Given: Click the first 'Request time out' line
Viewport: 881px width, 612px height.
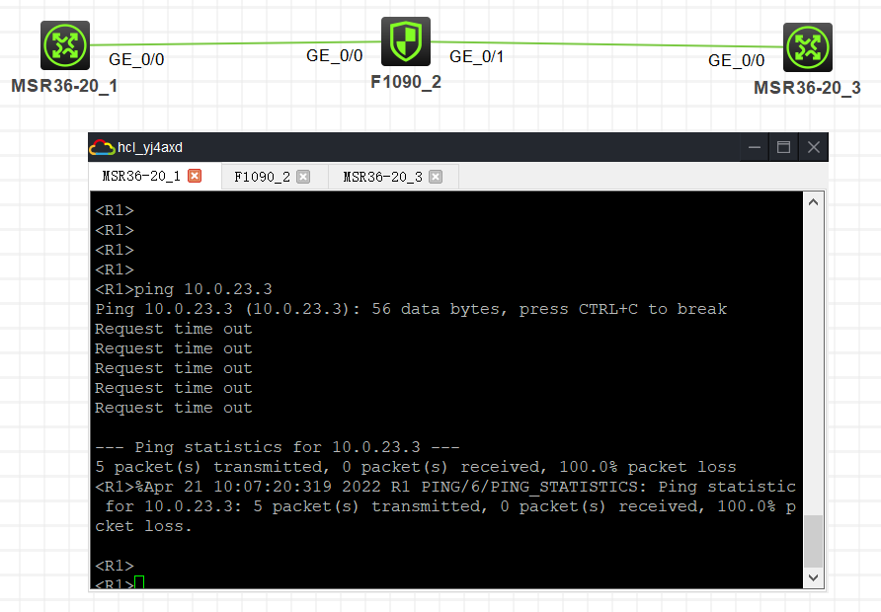Looking at the screenshot, I should (174, 329).
